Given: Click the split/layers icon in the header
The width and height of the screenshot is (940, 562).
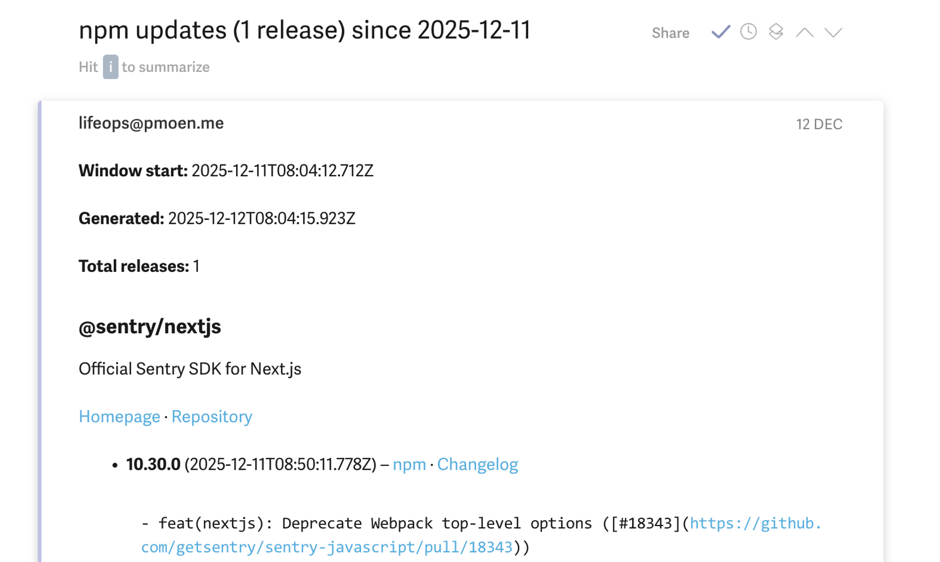Looking at the screenshot, I should coord(776,31).
